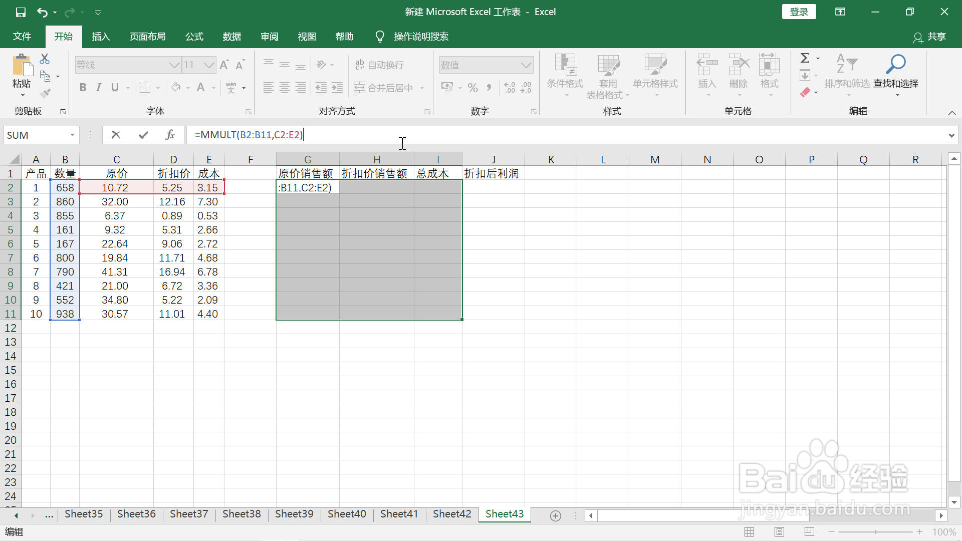Switch to Normal view in status bar
This screenshot has width=962, height=541.
click(749, 531)
